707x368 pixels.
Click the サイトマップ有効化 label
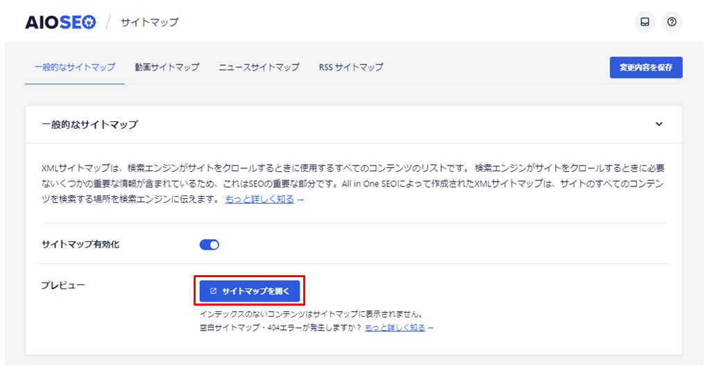(80, 244)
